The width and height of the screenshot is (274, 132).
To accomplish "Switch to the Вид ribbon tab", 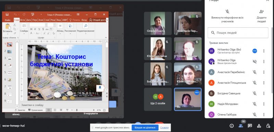I will (x=59, y=20).
